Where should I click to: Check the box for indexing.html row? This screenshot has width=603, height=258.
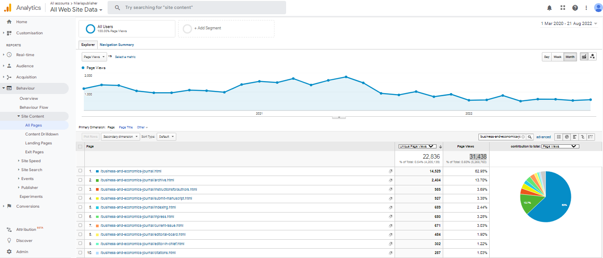pos(80,207)
